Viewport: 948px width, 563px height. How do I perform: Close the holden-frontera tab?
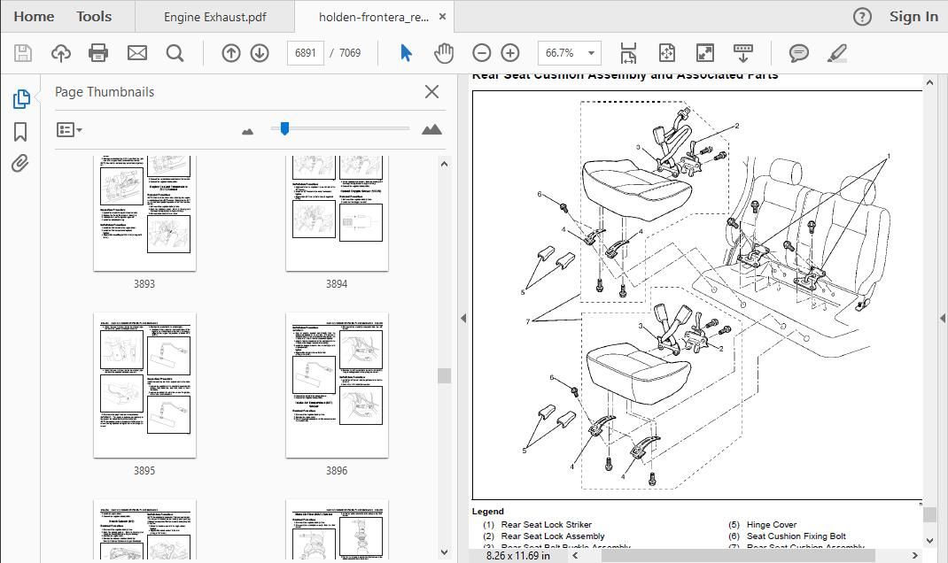coord(443,17)
